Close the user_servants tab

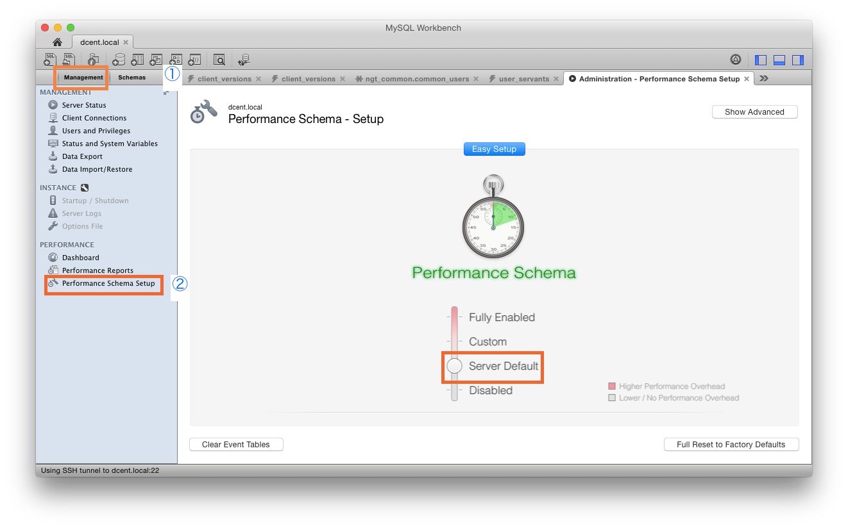click(555, 79)
